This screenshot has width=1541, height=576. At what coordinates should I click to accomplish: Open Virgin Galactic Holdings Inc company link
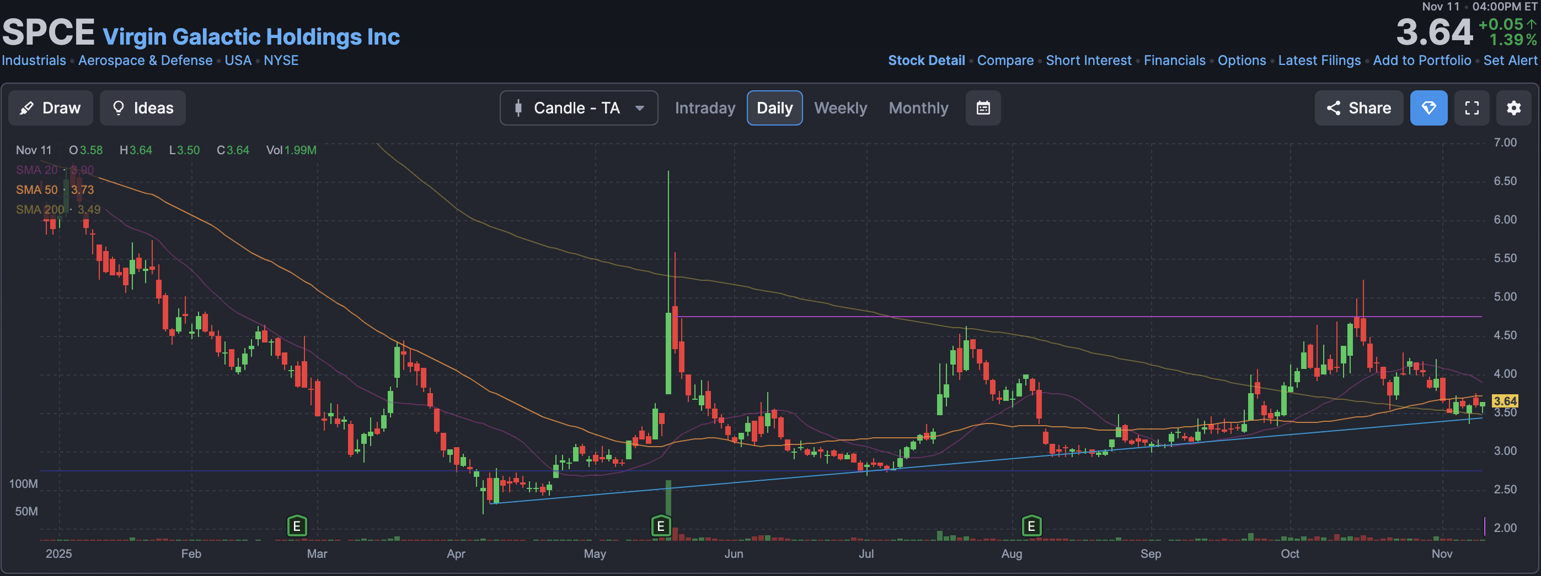coord(252,37)
